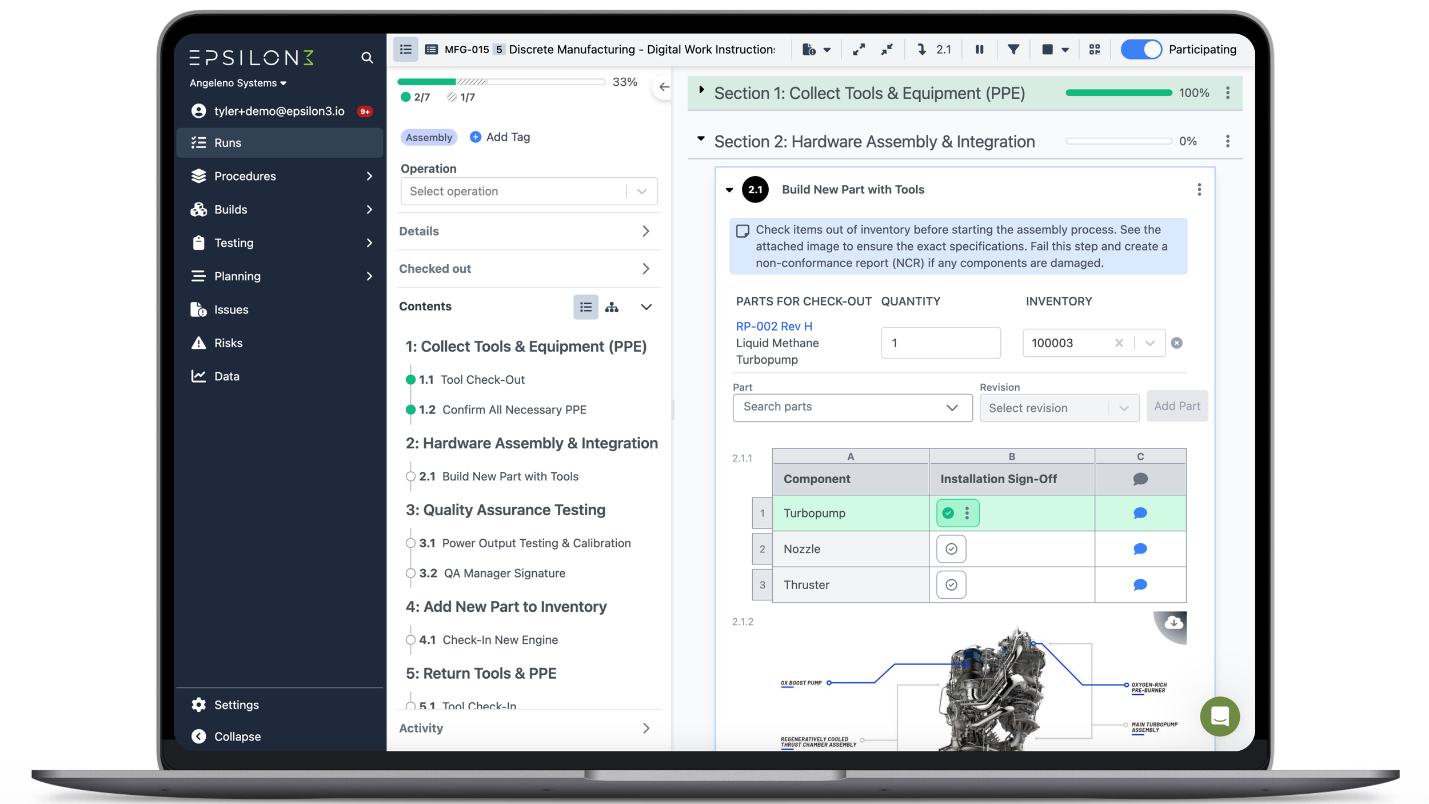The width and height of the screenshot is (1429, 804).
Task: Open the Select operation dropdown
Action: click(x=529, y=191)
